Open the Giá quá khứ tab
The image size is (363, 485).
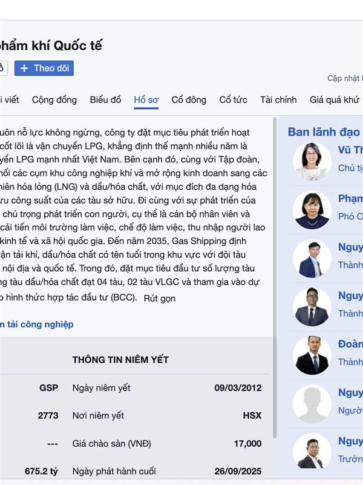[335, 100]
